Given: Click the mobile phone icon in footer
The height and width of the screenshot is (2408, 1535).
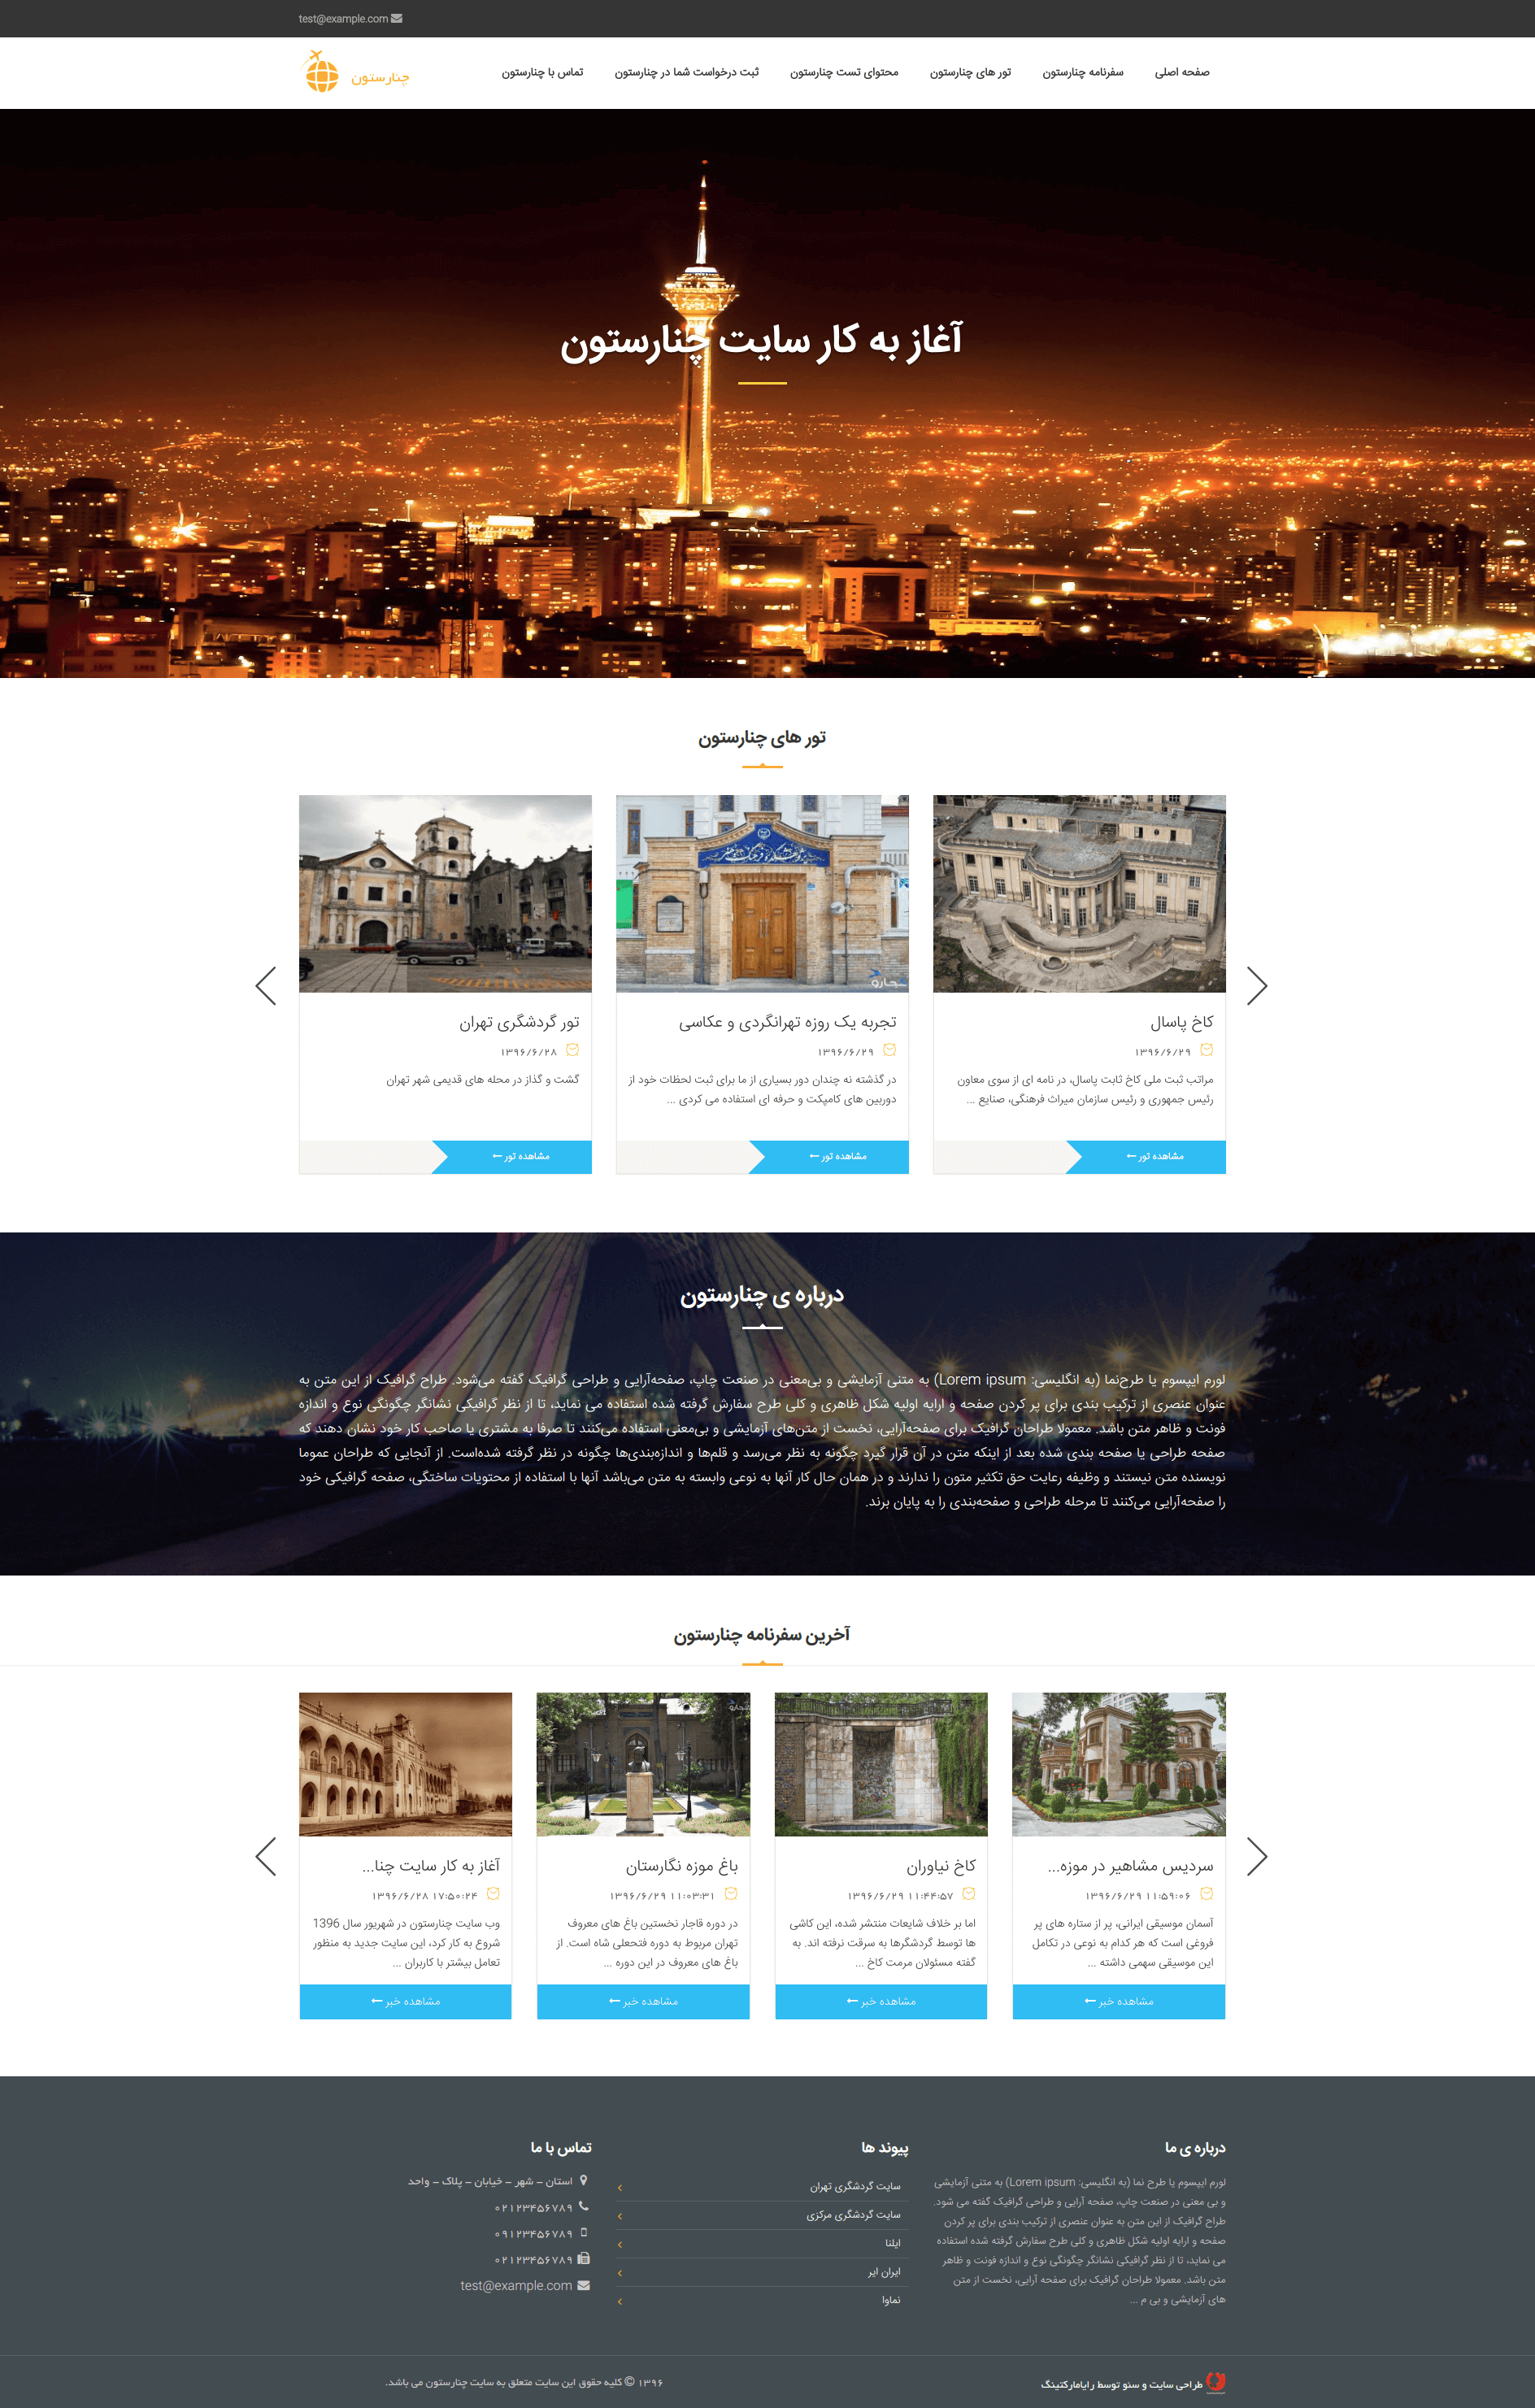Looking at the screenshot, I should tap(584, 2232).
